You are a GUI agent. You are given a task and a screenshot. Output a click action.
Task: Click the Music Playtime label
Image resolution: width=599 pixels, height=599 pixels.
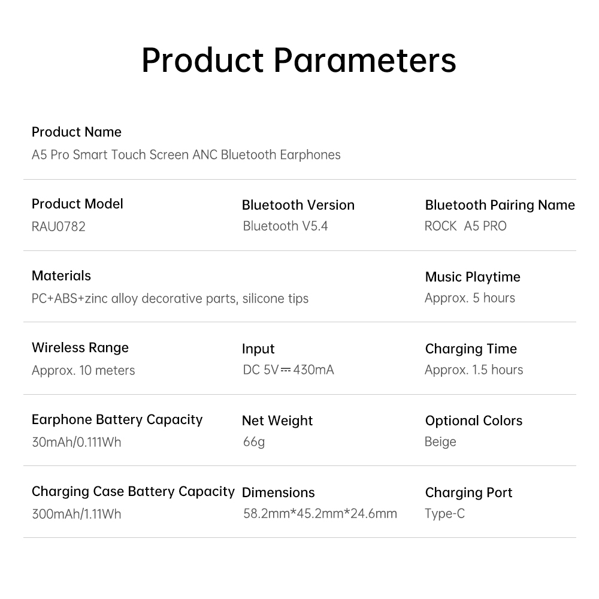473,277
